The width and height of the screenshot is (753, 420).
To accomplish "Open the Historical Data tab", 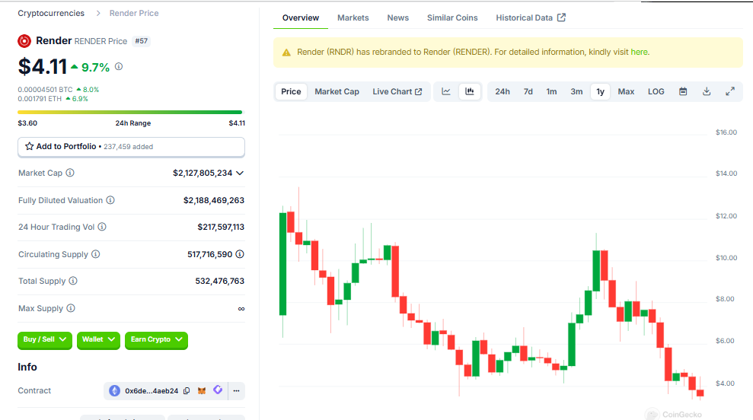I will coord(530,17).
